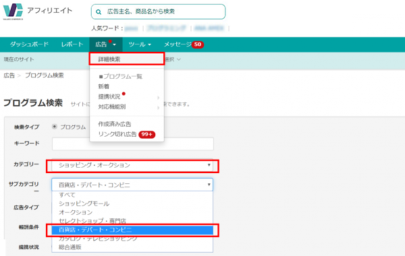Choose リンク切れ広告 menu entry
405x256 pixels.
click(x=117, y=134)
